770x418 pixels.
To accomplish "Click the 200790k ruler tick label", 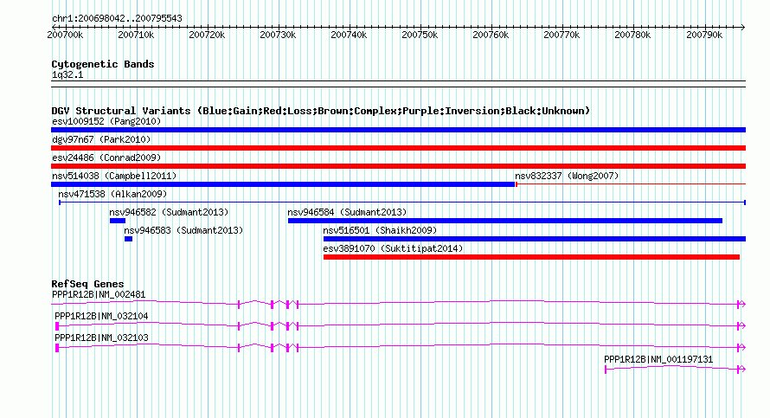I will coord(704,35).
